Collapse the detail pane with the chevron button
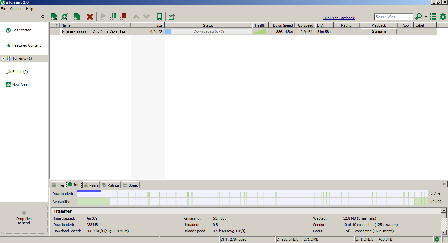The height and width of the screenshot is (243, 448). point(444,184)
